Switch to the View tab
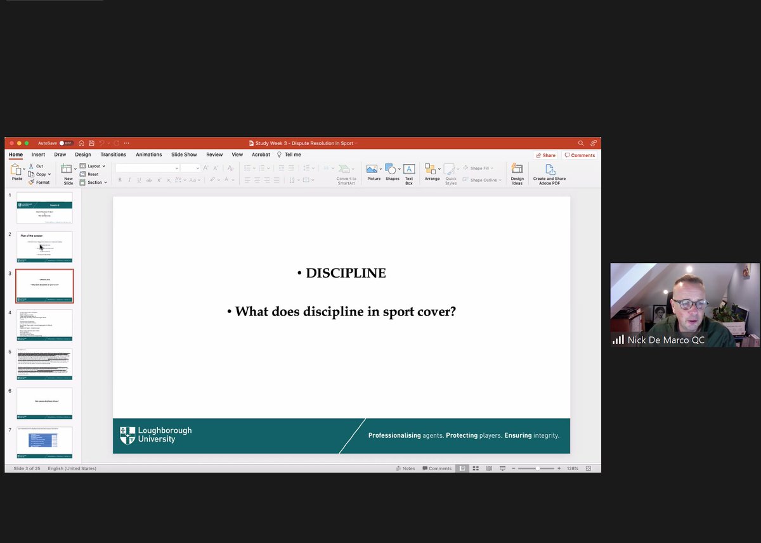This screenshot has width=761, height=543. [x=237, y=155]
